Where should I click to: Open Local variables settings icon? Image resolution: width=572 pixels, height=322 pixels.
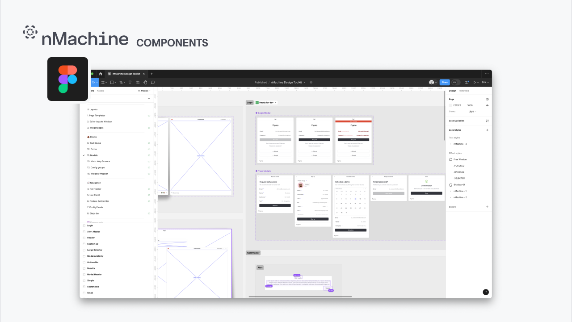(487, 121)
